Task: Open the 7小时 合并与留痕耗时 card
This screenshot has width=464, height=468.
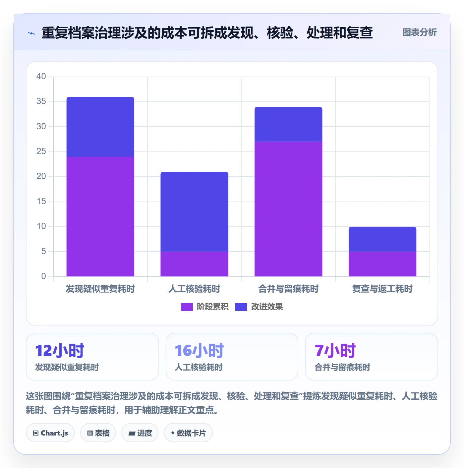Action: pyautogui.click(x=372, y=357)
